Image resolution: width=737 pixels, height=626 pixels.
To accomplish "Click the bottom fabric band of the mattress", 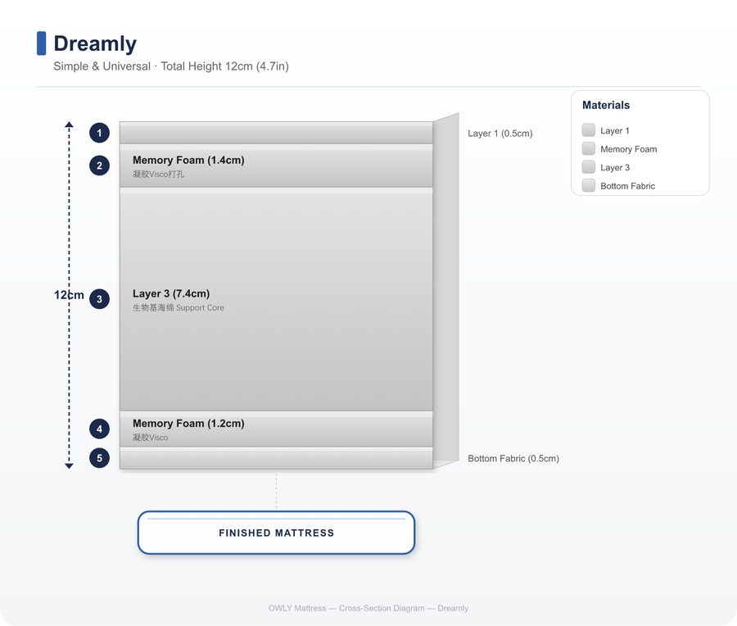I will pos(276,458).
